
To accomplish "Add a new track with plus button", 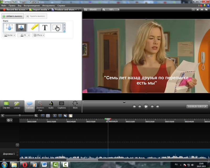I will (17, 145).
